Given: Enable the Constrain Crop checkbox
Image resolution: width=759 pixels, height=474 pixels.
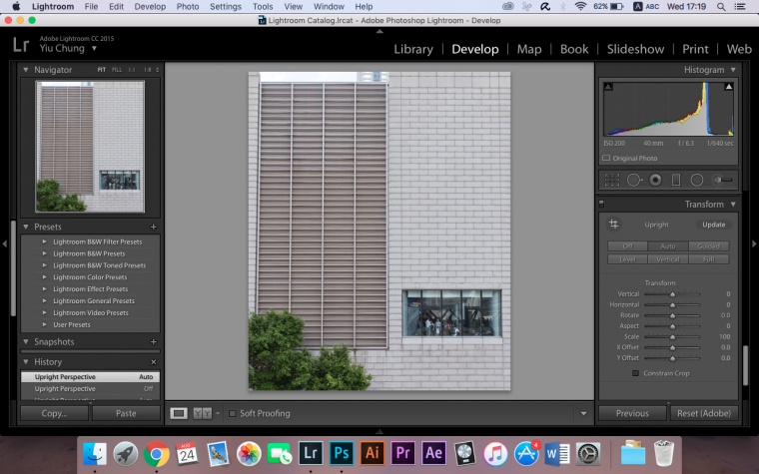Looking at the screenshot, I should point(635,373).
